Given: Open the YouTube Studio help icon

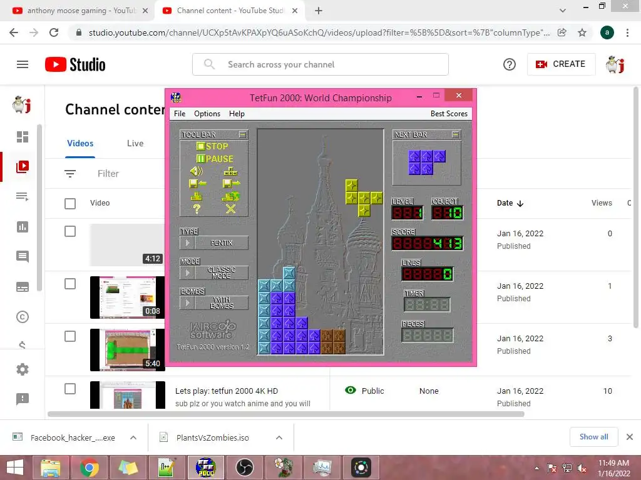Looking at the screenshot, I should 510,64.
